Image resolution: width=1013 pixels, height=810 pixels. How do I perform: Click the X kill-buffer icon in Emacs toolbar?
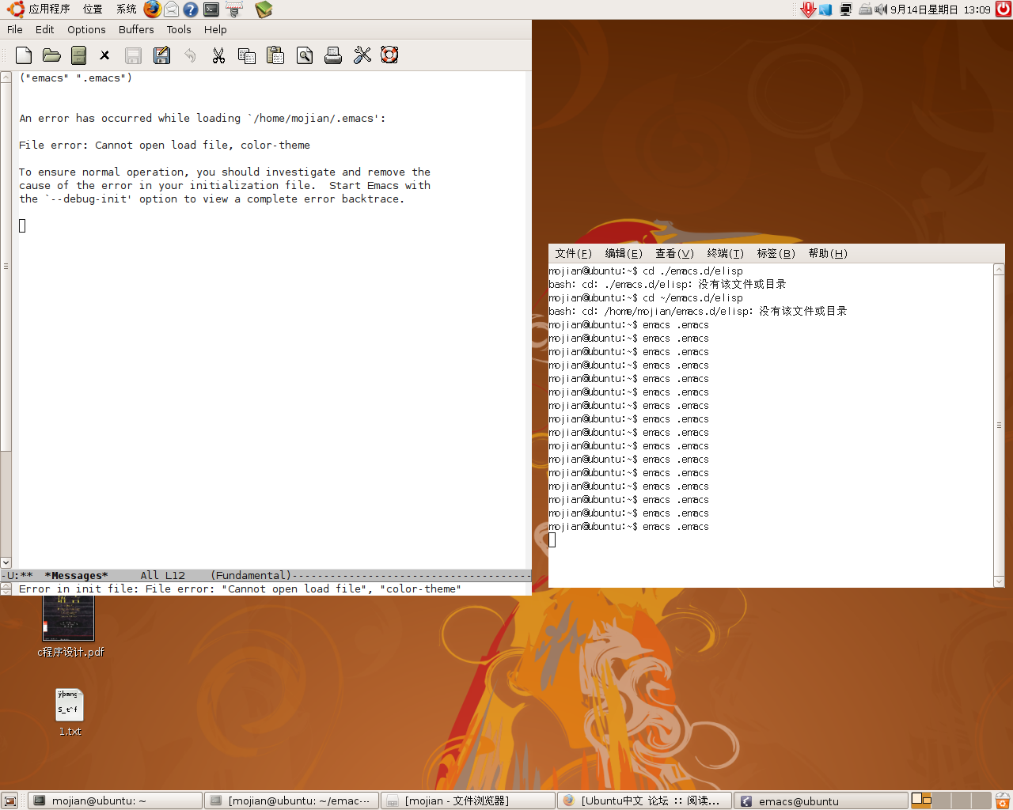click(104, 55)
